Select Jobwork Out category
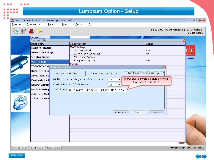This screenshot has height=160, width=214. tap(40, 94)
